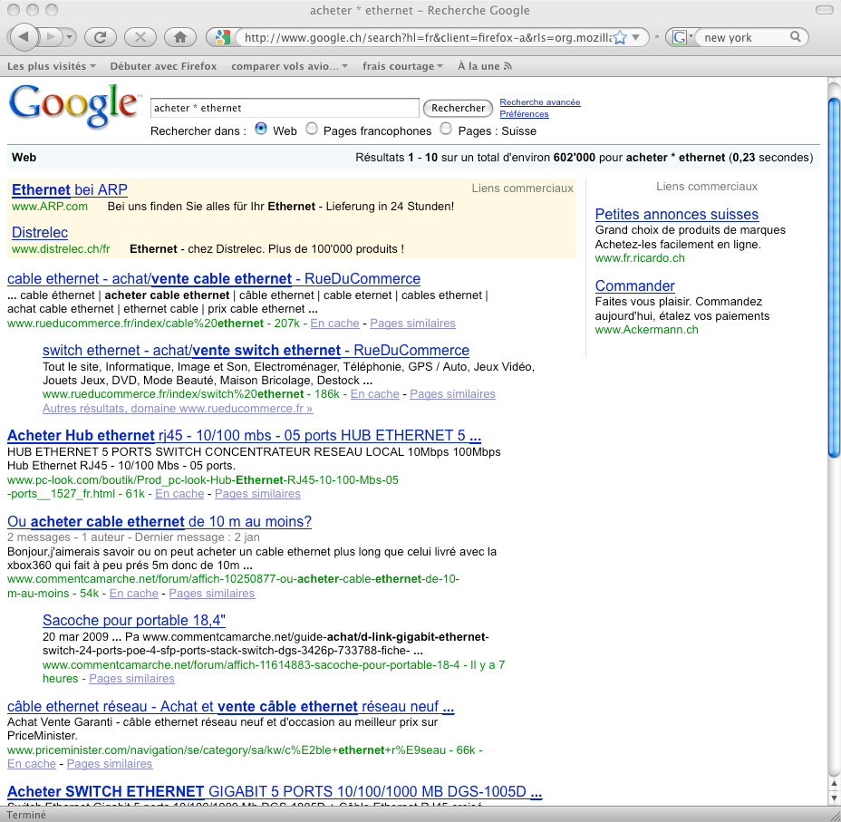
Task: Select the Pages : Suisse radio button
Action: 446,130
